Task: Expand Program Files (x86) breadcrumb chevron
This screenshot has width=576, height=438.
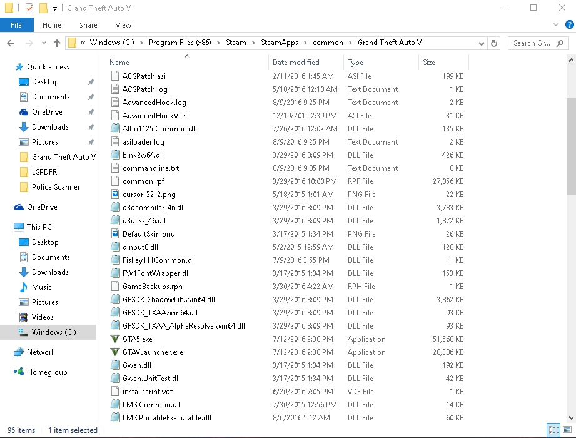Action: click(218, 43)
